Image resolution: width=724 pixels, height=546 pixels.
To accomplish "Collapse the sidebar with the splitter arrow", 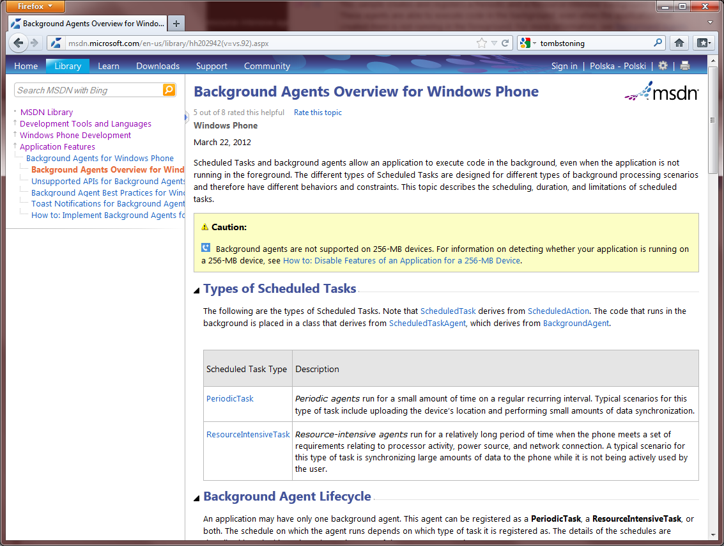I will [186, 118].
